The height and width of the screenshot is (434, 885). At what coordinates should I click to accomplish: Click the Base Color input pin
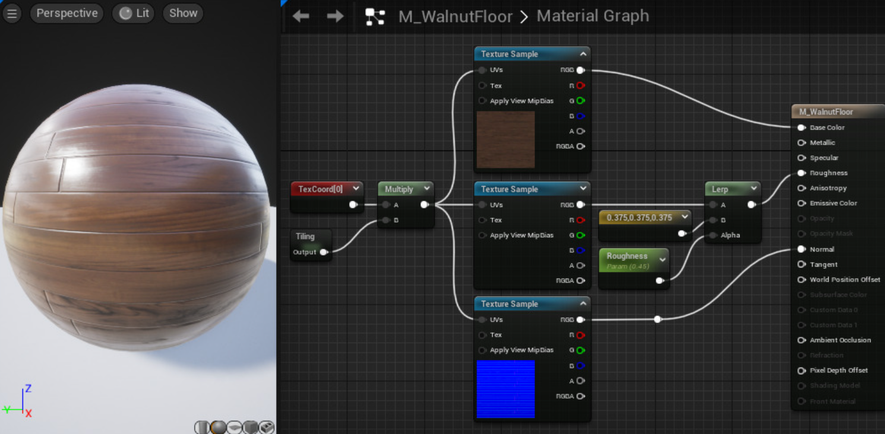point(801,127)
